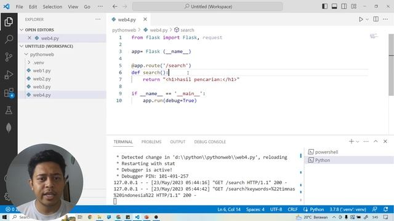The width and height of the screenshot is (394, 221).
Task: Open web3.py in the explorer
Action: tap(42, 87)
